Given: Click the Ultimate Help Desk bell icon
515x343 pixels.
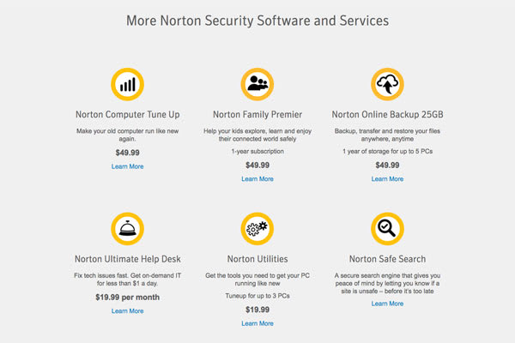Looking at the screenshot, I should (127, 228).
